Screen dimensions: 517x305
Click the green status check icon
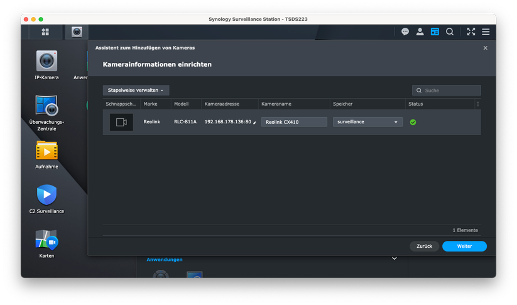click(x=413, y=122)
